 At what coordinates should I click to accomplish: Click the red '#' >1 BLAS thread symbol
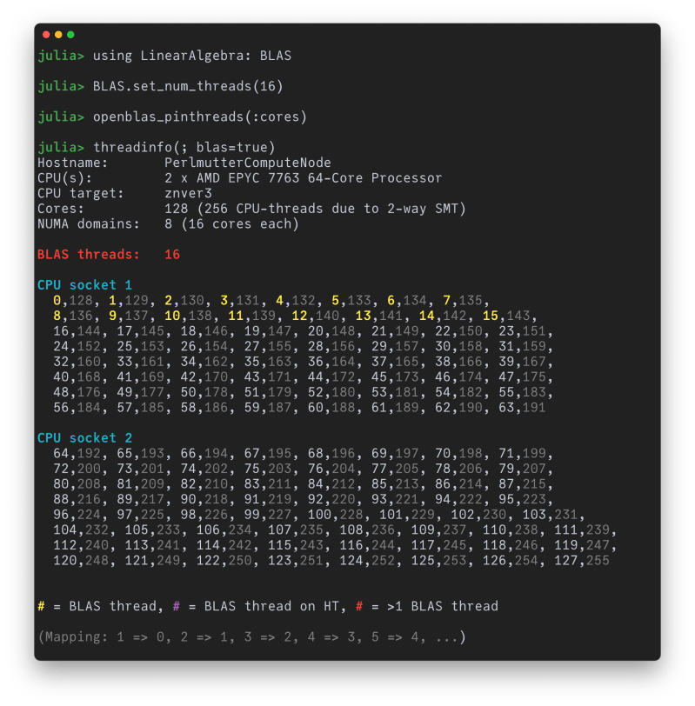pos(359,607)
